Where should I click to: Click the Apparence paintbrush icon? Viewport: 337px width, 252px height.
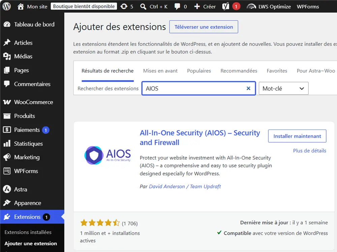pos(7,203)
